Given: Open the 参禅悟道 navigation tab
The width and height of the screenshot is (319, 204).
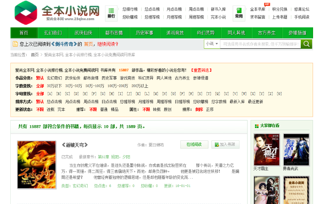Looking at the screenshot, I should coord(297,33).
